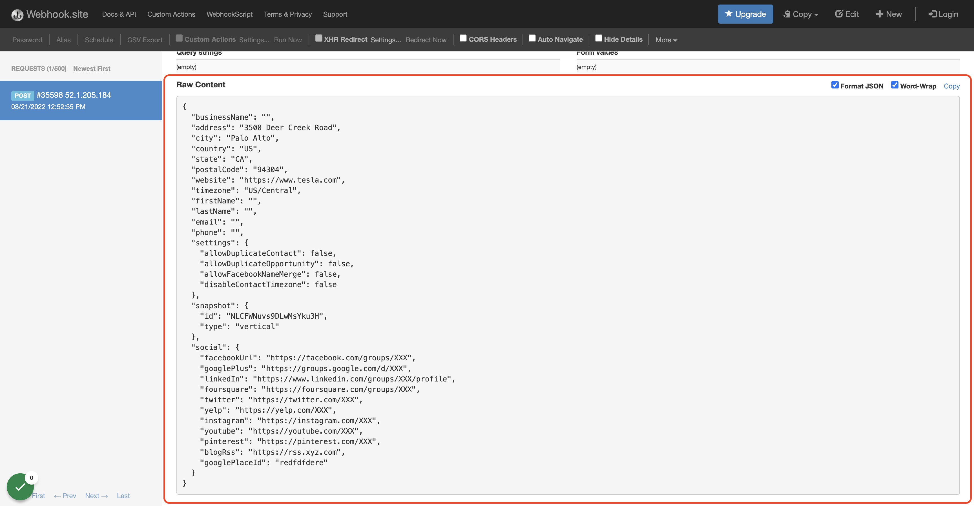Click the Edit button in the navbar
Viewport: 974px width, 506px height.
click(847, 14)
